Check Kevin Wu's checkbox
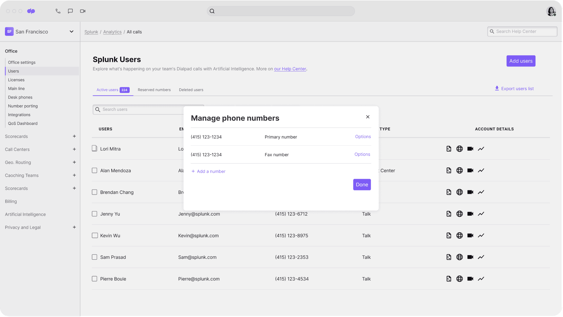Viewport: 563px width, 317px height. click(94, 235)
